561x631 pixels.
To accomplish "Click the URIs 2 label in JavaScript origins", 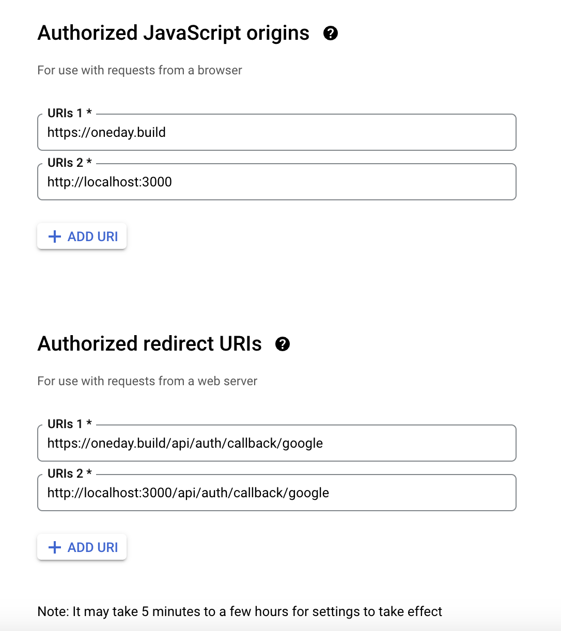I will (x=70, y=163).
